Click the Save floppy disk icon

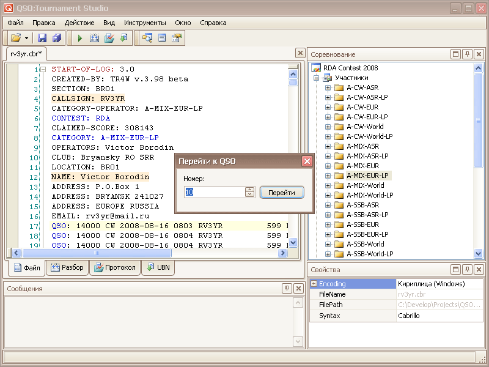point(42,38)
